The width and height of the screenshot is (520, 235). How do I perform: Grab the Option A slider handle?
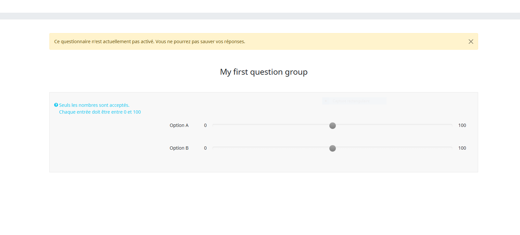point(332,126)
